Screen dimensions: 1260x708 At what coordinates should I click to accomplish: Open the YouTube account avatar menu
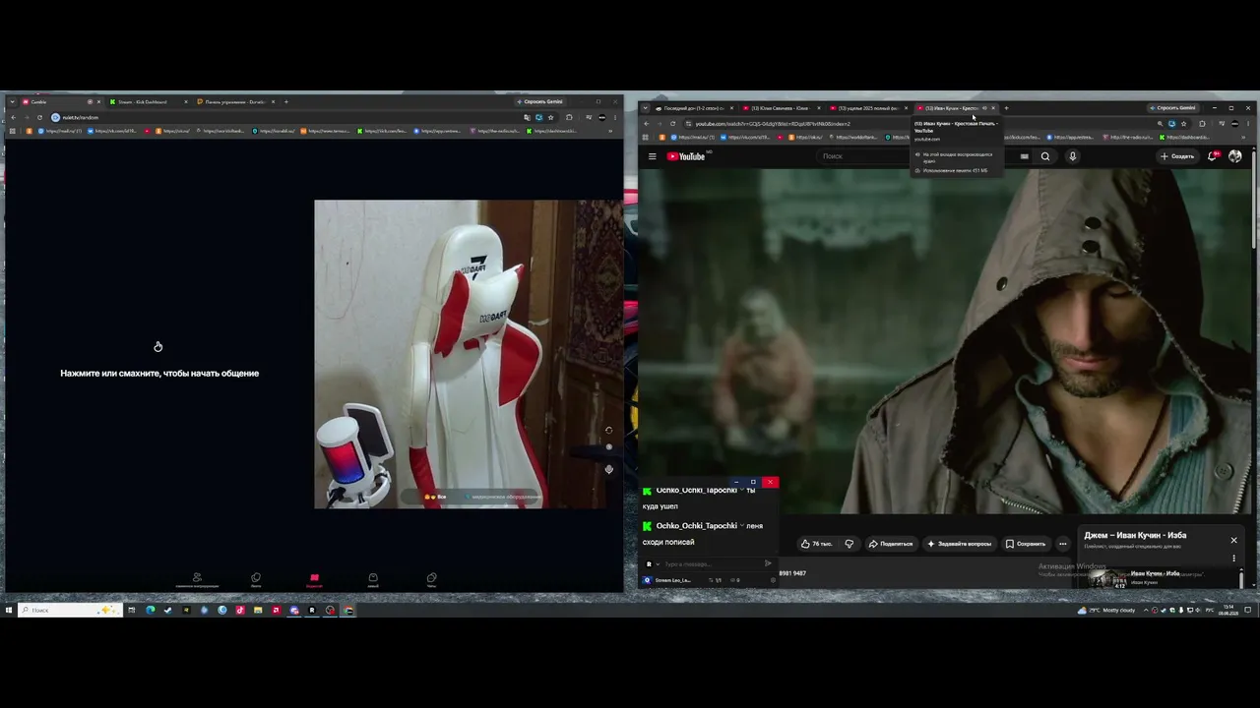pos(1235,156)
